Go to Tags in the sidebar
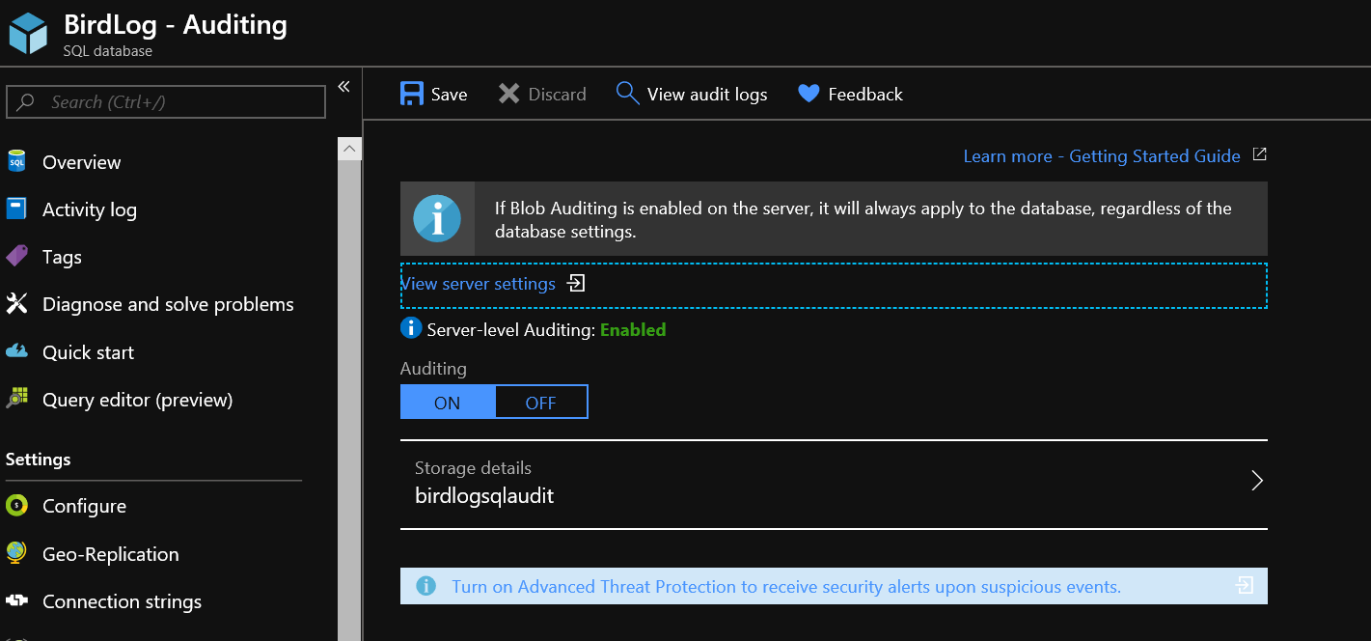The image size is (1371, 641). pos(62,257)
